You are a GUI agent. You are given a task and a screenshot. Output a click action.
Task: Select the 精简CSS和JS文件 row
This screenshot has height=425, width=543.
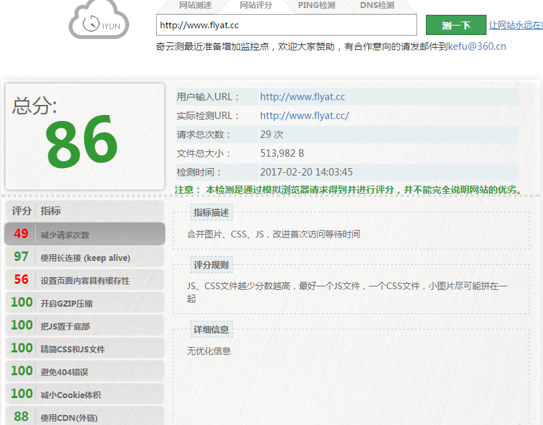click(85, 348)
